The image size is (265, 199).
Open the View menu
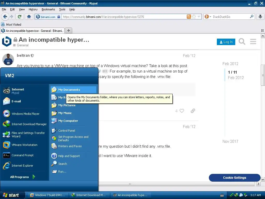[22, 9]
